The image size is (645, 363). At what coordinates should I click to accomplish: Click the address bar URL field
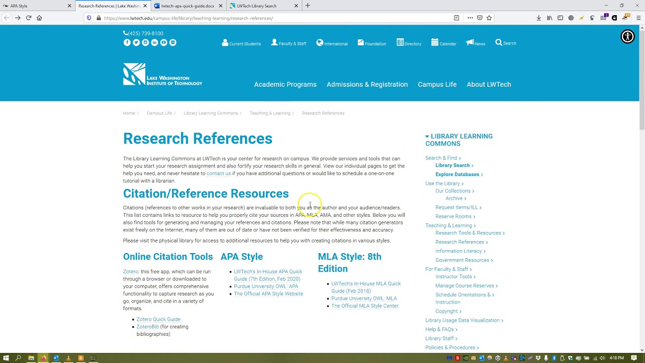(277, 18)
